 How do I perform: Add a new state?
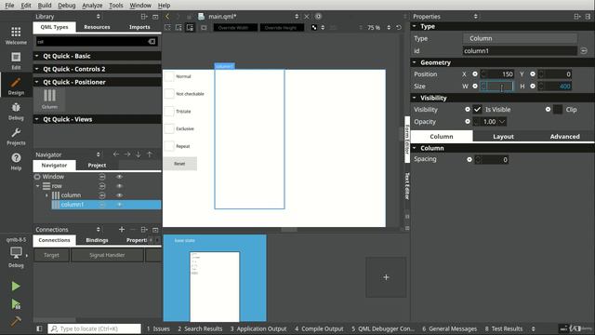pos(386,277)
